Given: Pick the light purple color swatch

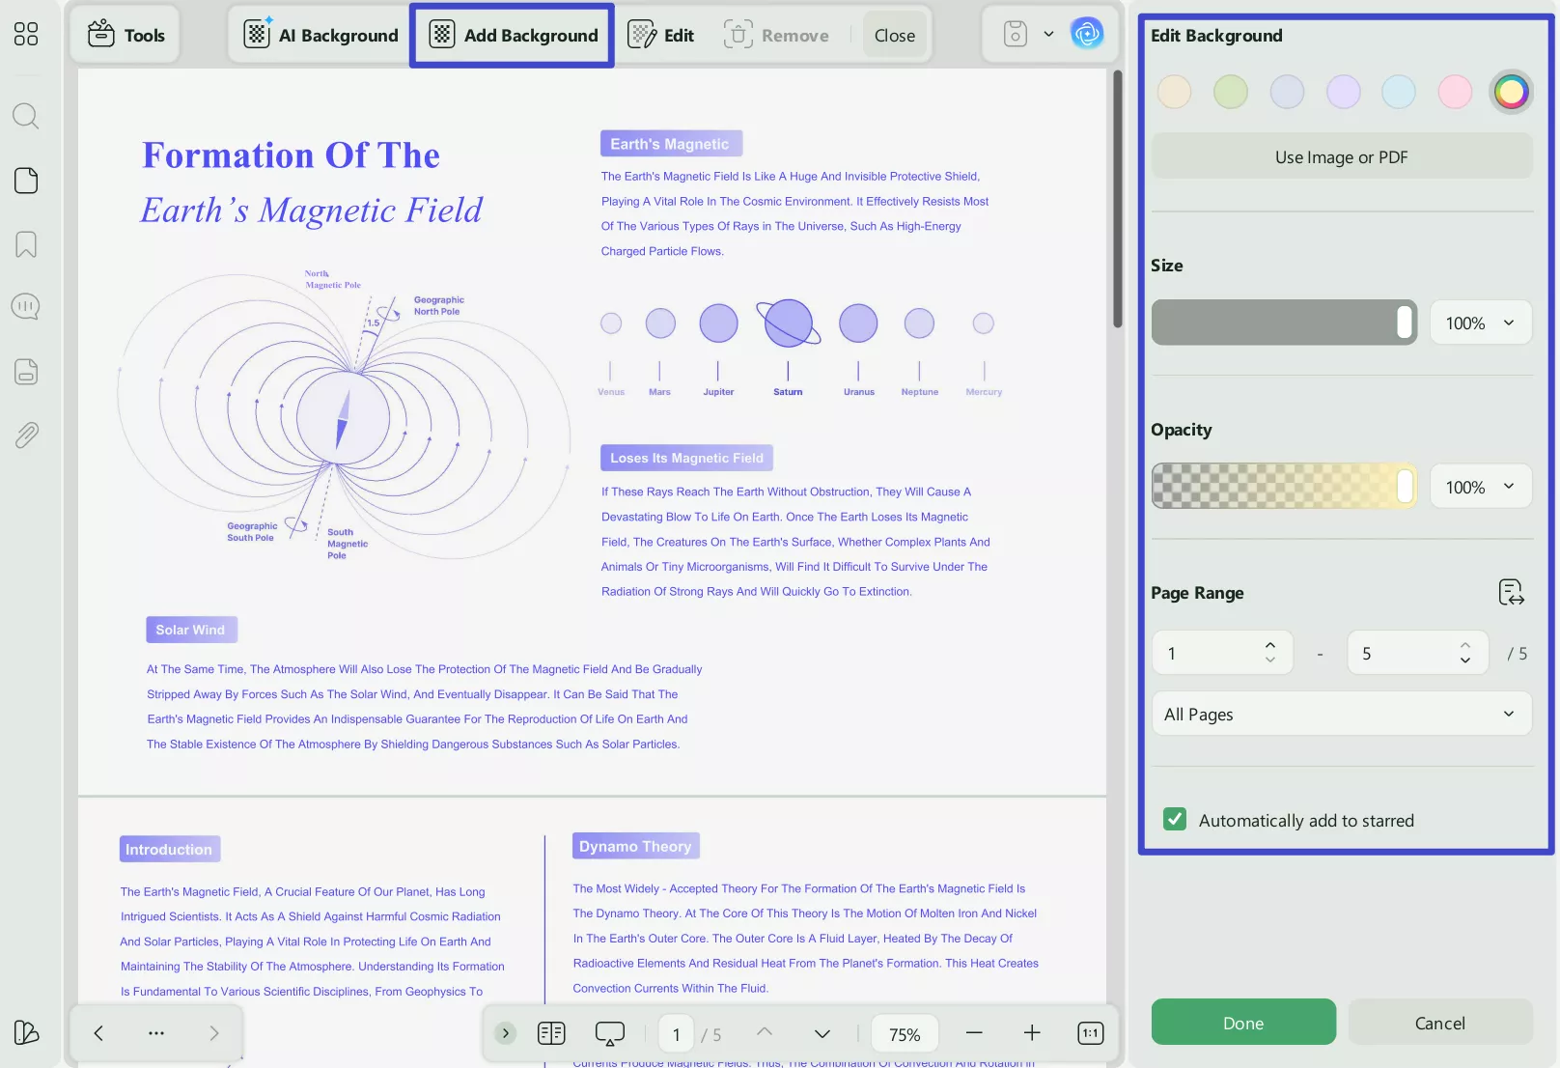Looking at the screenshot, I should pyautogui.click(x=1343, y=92).
